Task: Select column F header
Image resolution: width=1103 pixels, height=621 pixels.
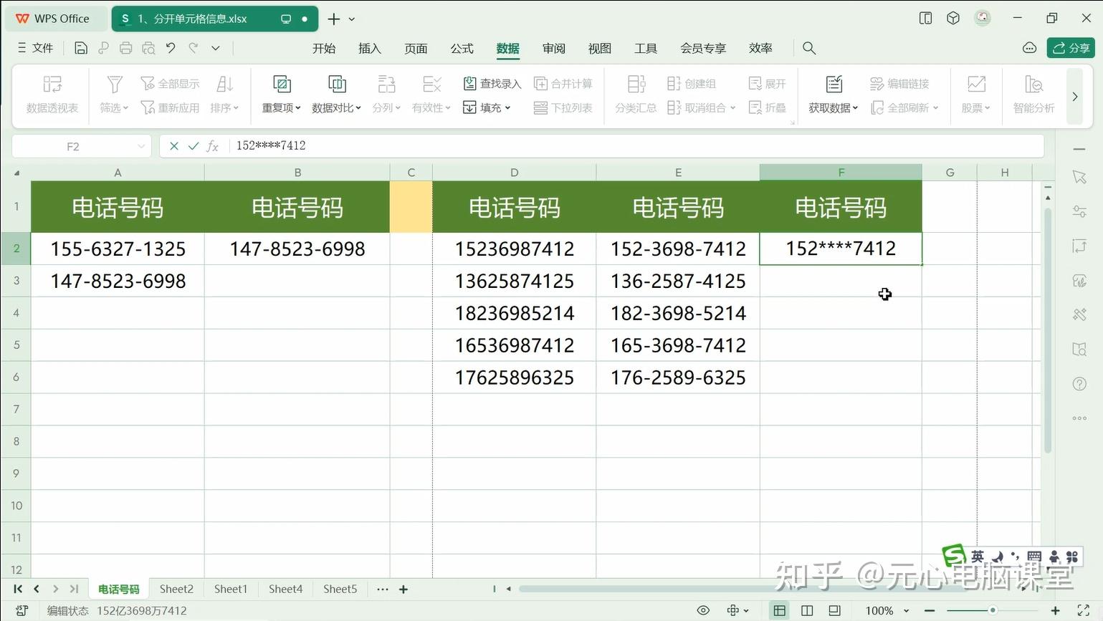Action: 841,173
